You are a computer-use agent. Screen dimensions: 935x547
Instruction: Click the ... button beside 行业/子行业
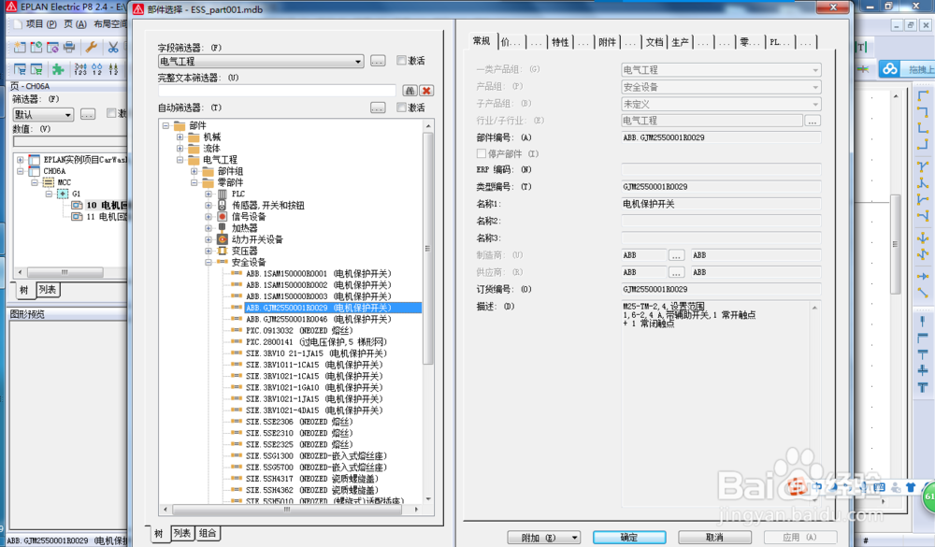click(x=813, y=121)
